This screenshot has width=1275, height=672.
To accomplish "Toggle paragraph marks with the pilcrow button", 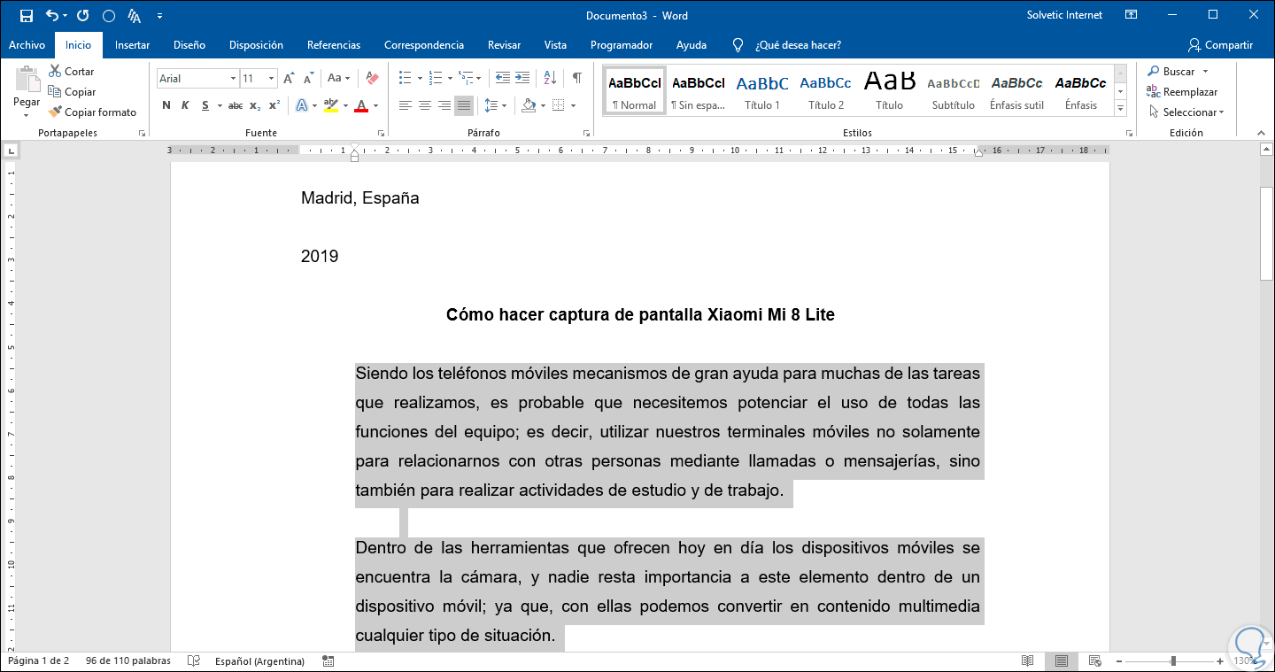I will [x=577, y=78].
